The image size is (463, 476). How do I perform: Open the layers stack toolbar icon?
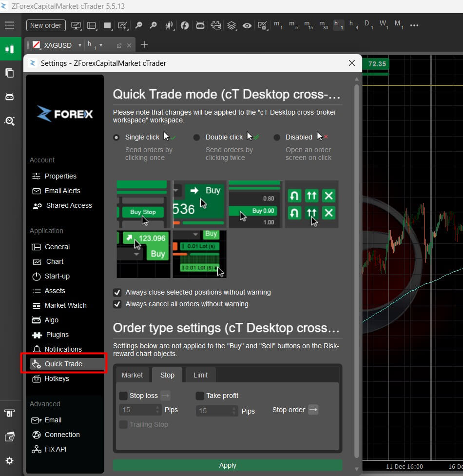click(x=231, y=25)
